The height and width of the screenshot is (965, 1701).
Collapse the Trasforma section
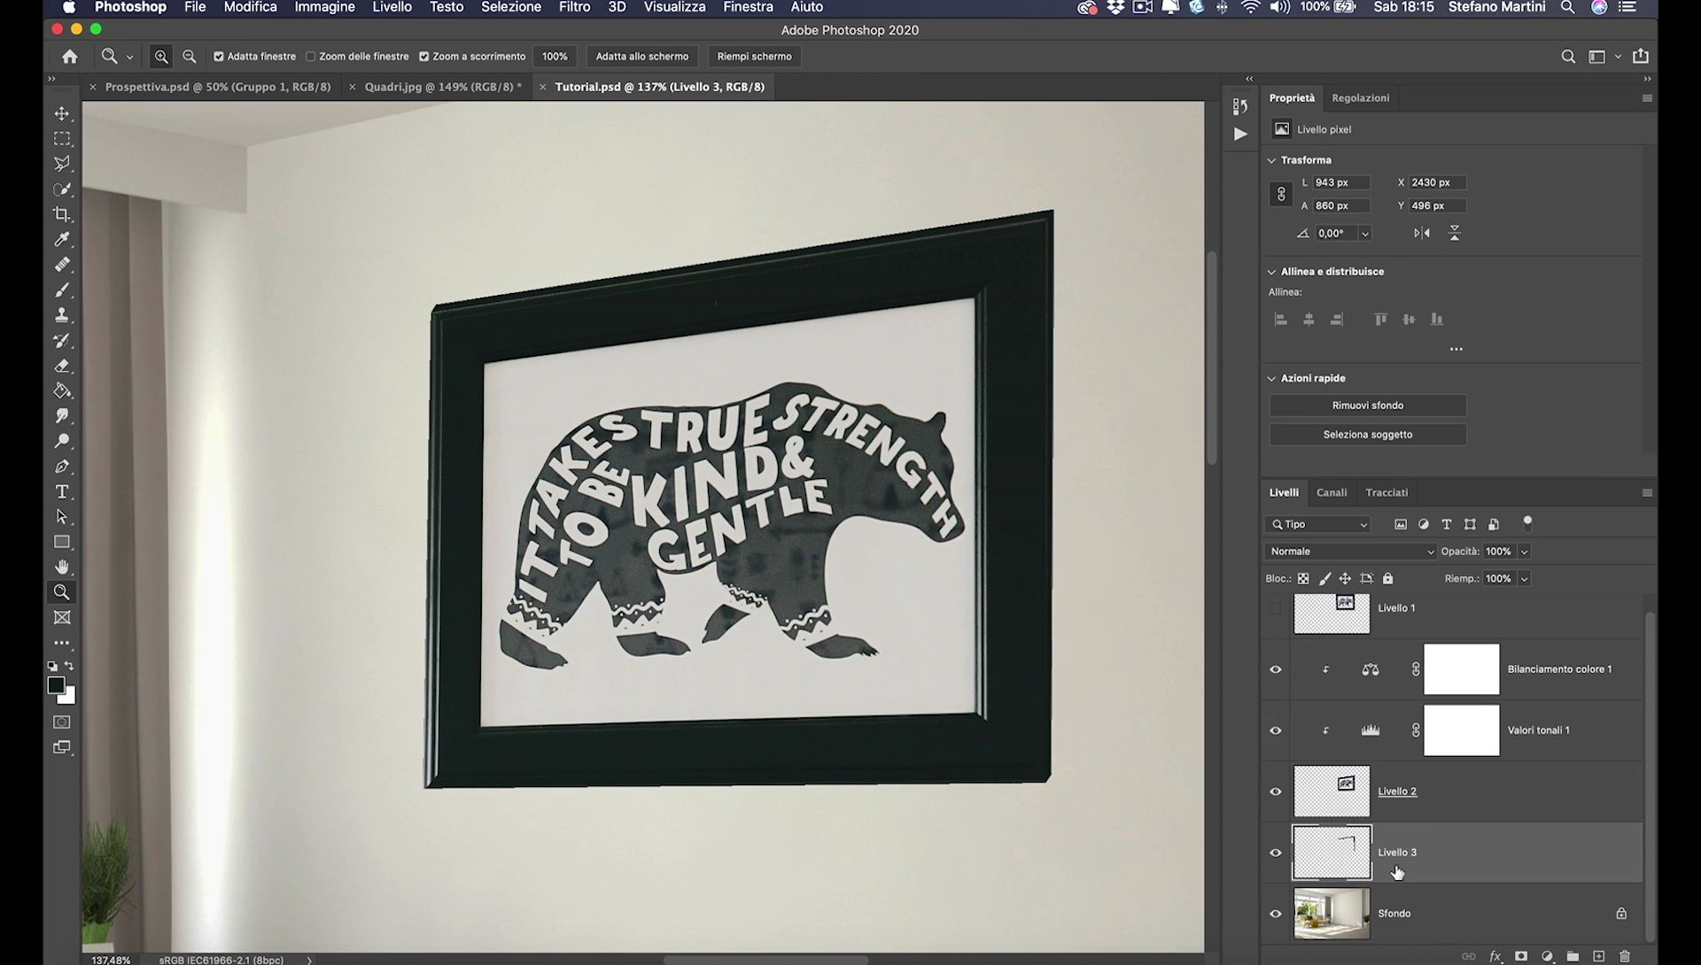(1271, 160)
